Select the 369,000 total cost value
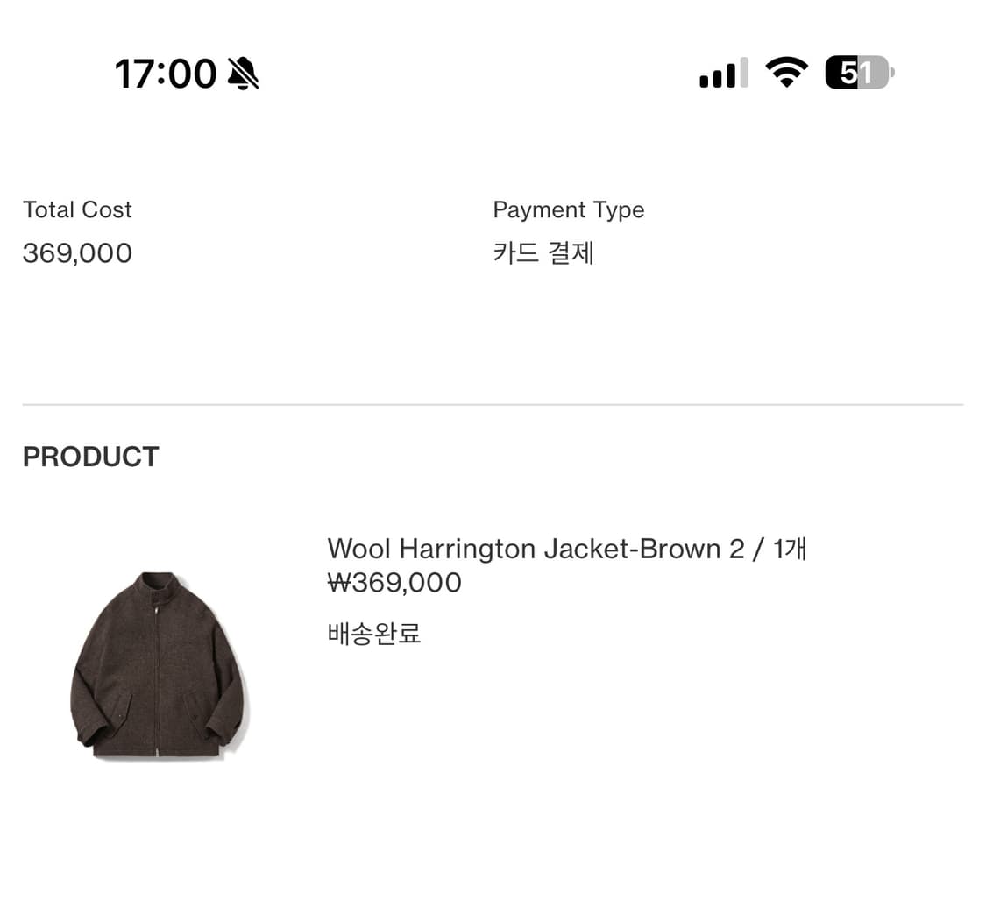 point(77,253)
